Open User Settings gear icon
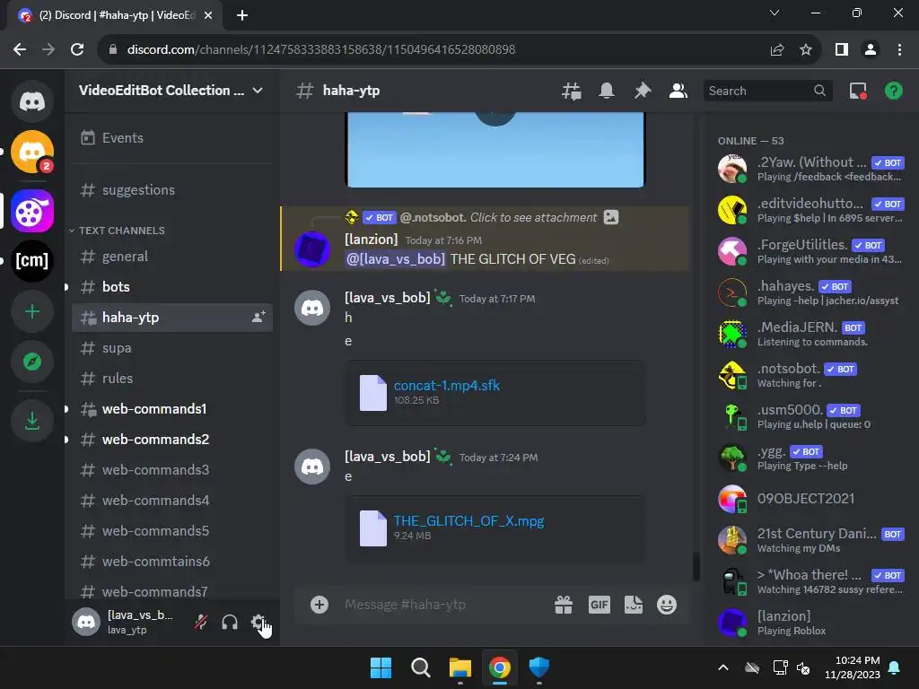 point(258,622)
